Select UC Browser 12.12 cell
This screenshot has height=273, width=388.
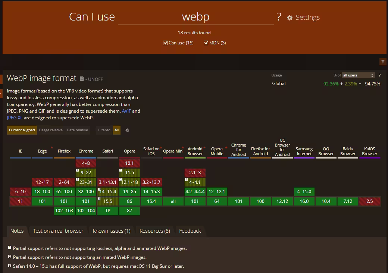[x=282, y=201]
